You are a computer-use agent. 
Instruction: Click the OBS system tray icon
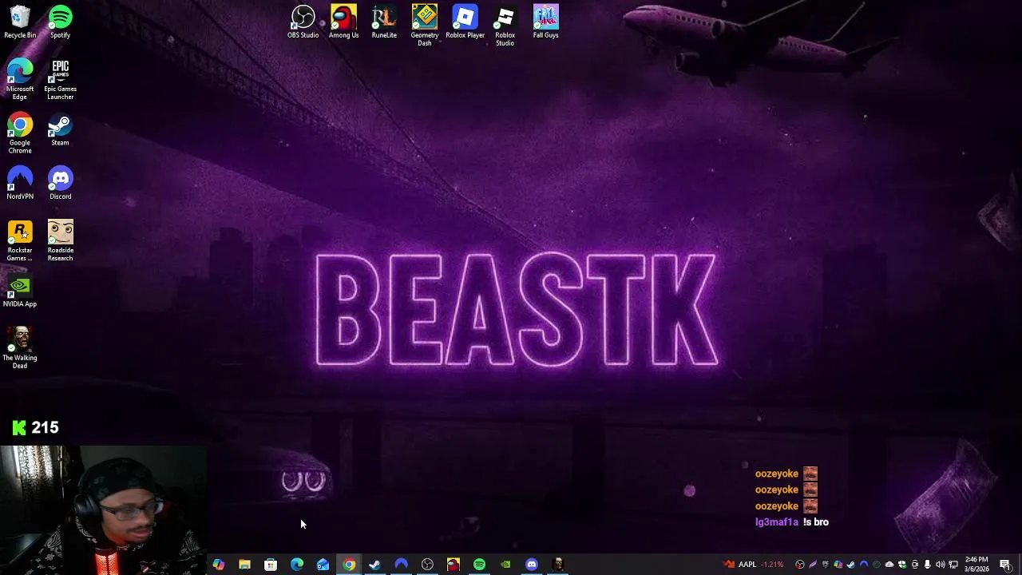pyautogui.click(x=799, y=565)
